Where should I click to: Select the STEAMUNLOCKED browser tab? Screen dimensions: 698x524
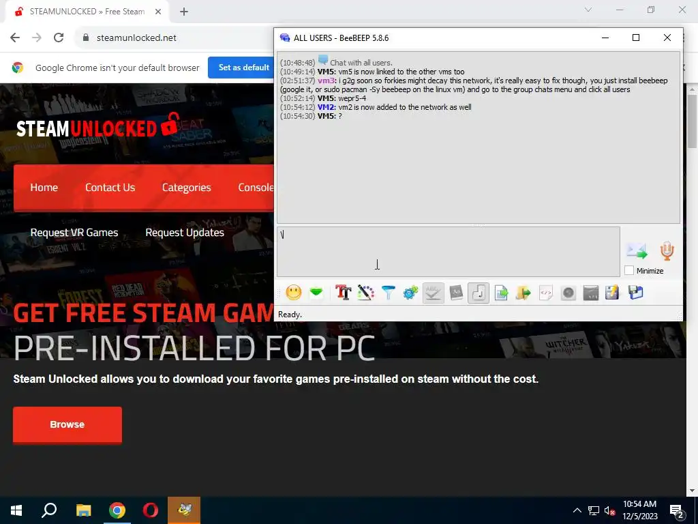(x=87, y=12)
